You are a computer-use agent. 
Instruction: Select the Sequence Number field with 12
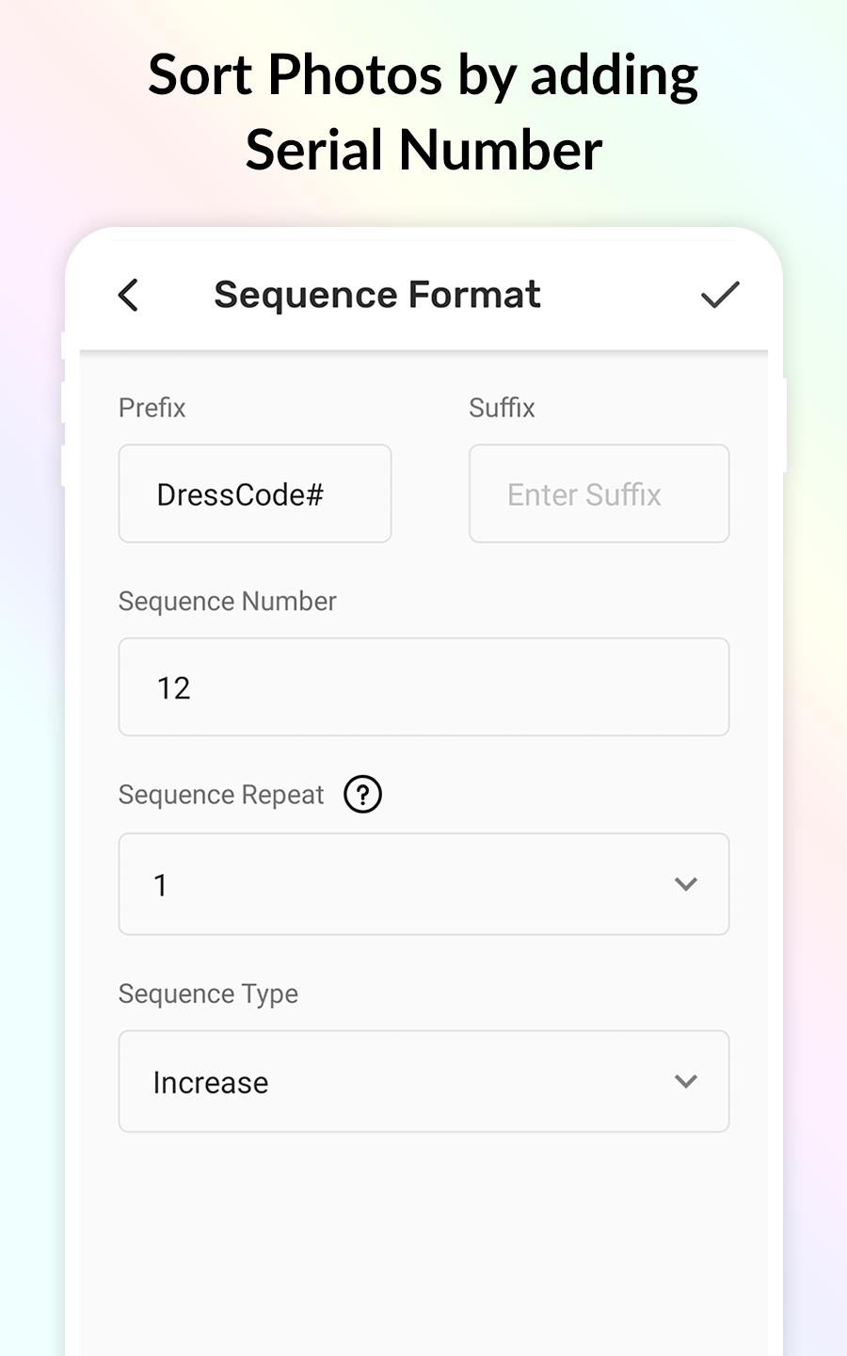423,686
